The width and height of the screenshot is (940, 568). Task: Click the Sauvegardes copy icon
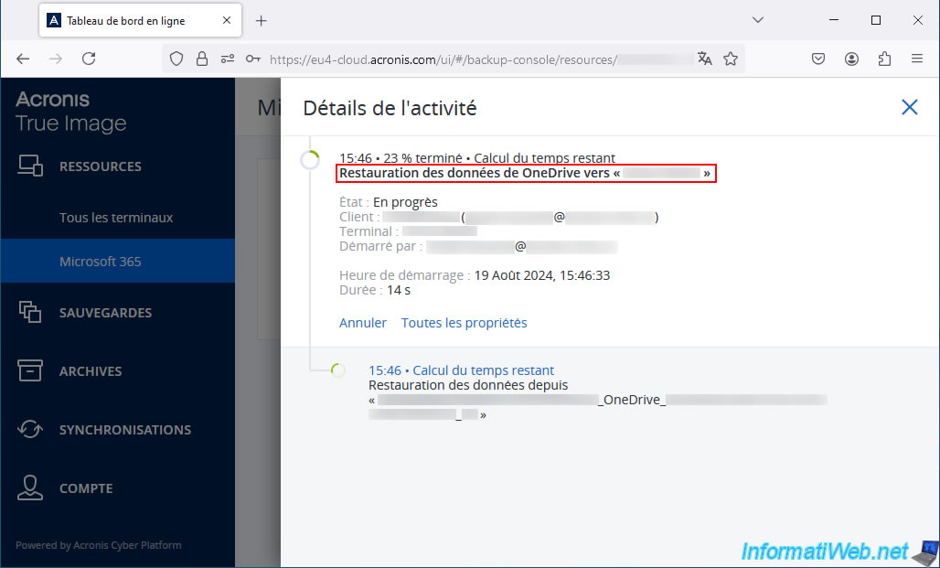[x=30, y=312]
